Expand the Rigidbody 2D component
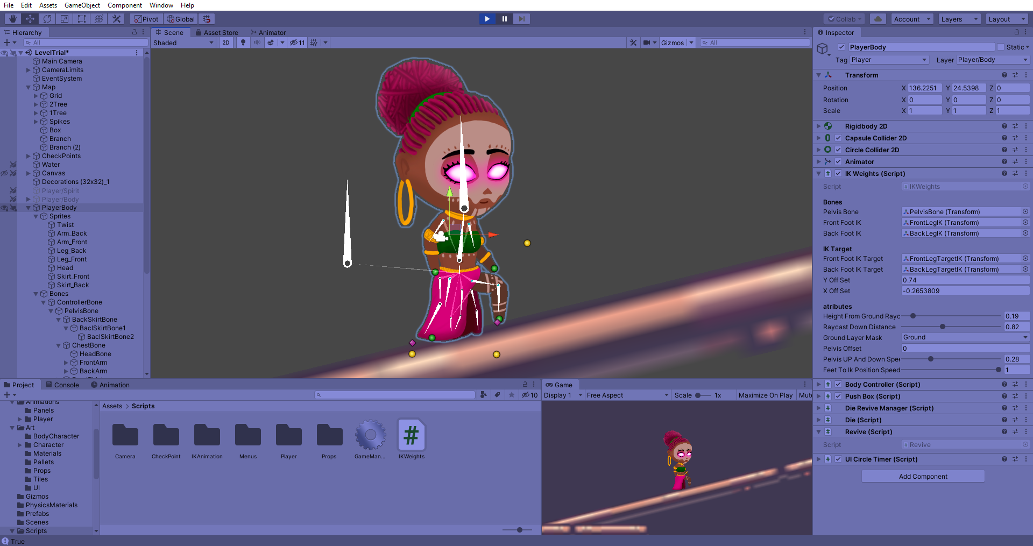Image resolution: width=1033 pixels, height=546 pixels. coord(818,126)
